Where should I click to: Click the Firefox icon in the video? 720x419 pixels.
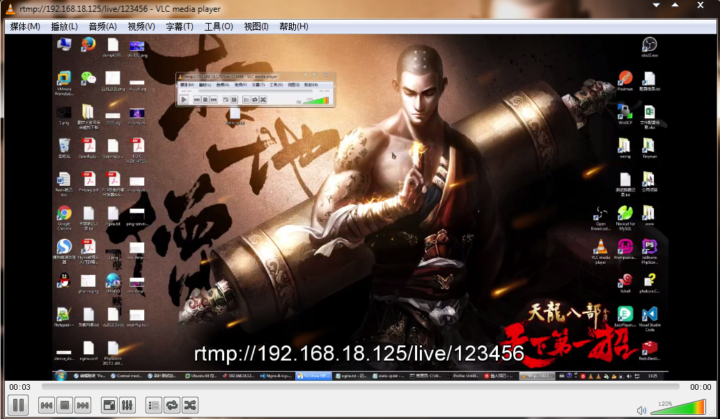point(88,45)
